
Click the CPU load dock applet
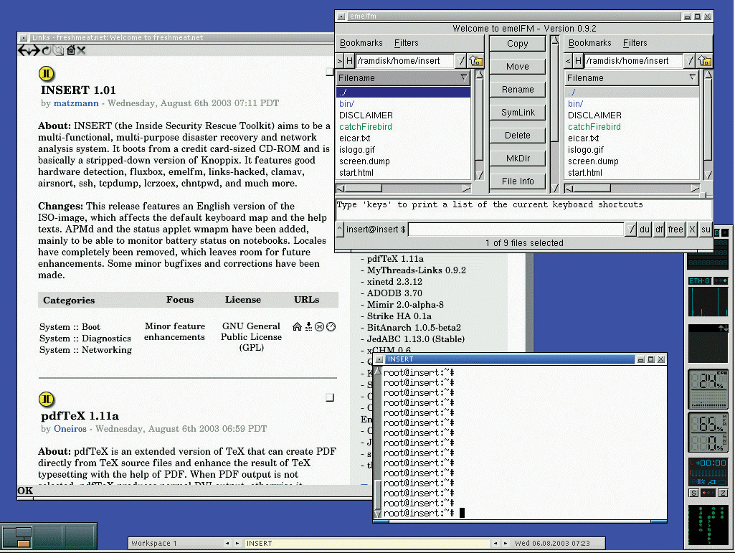pos(708,389)
